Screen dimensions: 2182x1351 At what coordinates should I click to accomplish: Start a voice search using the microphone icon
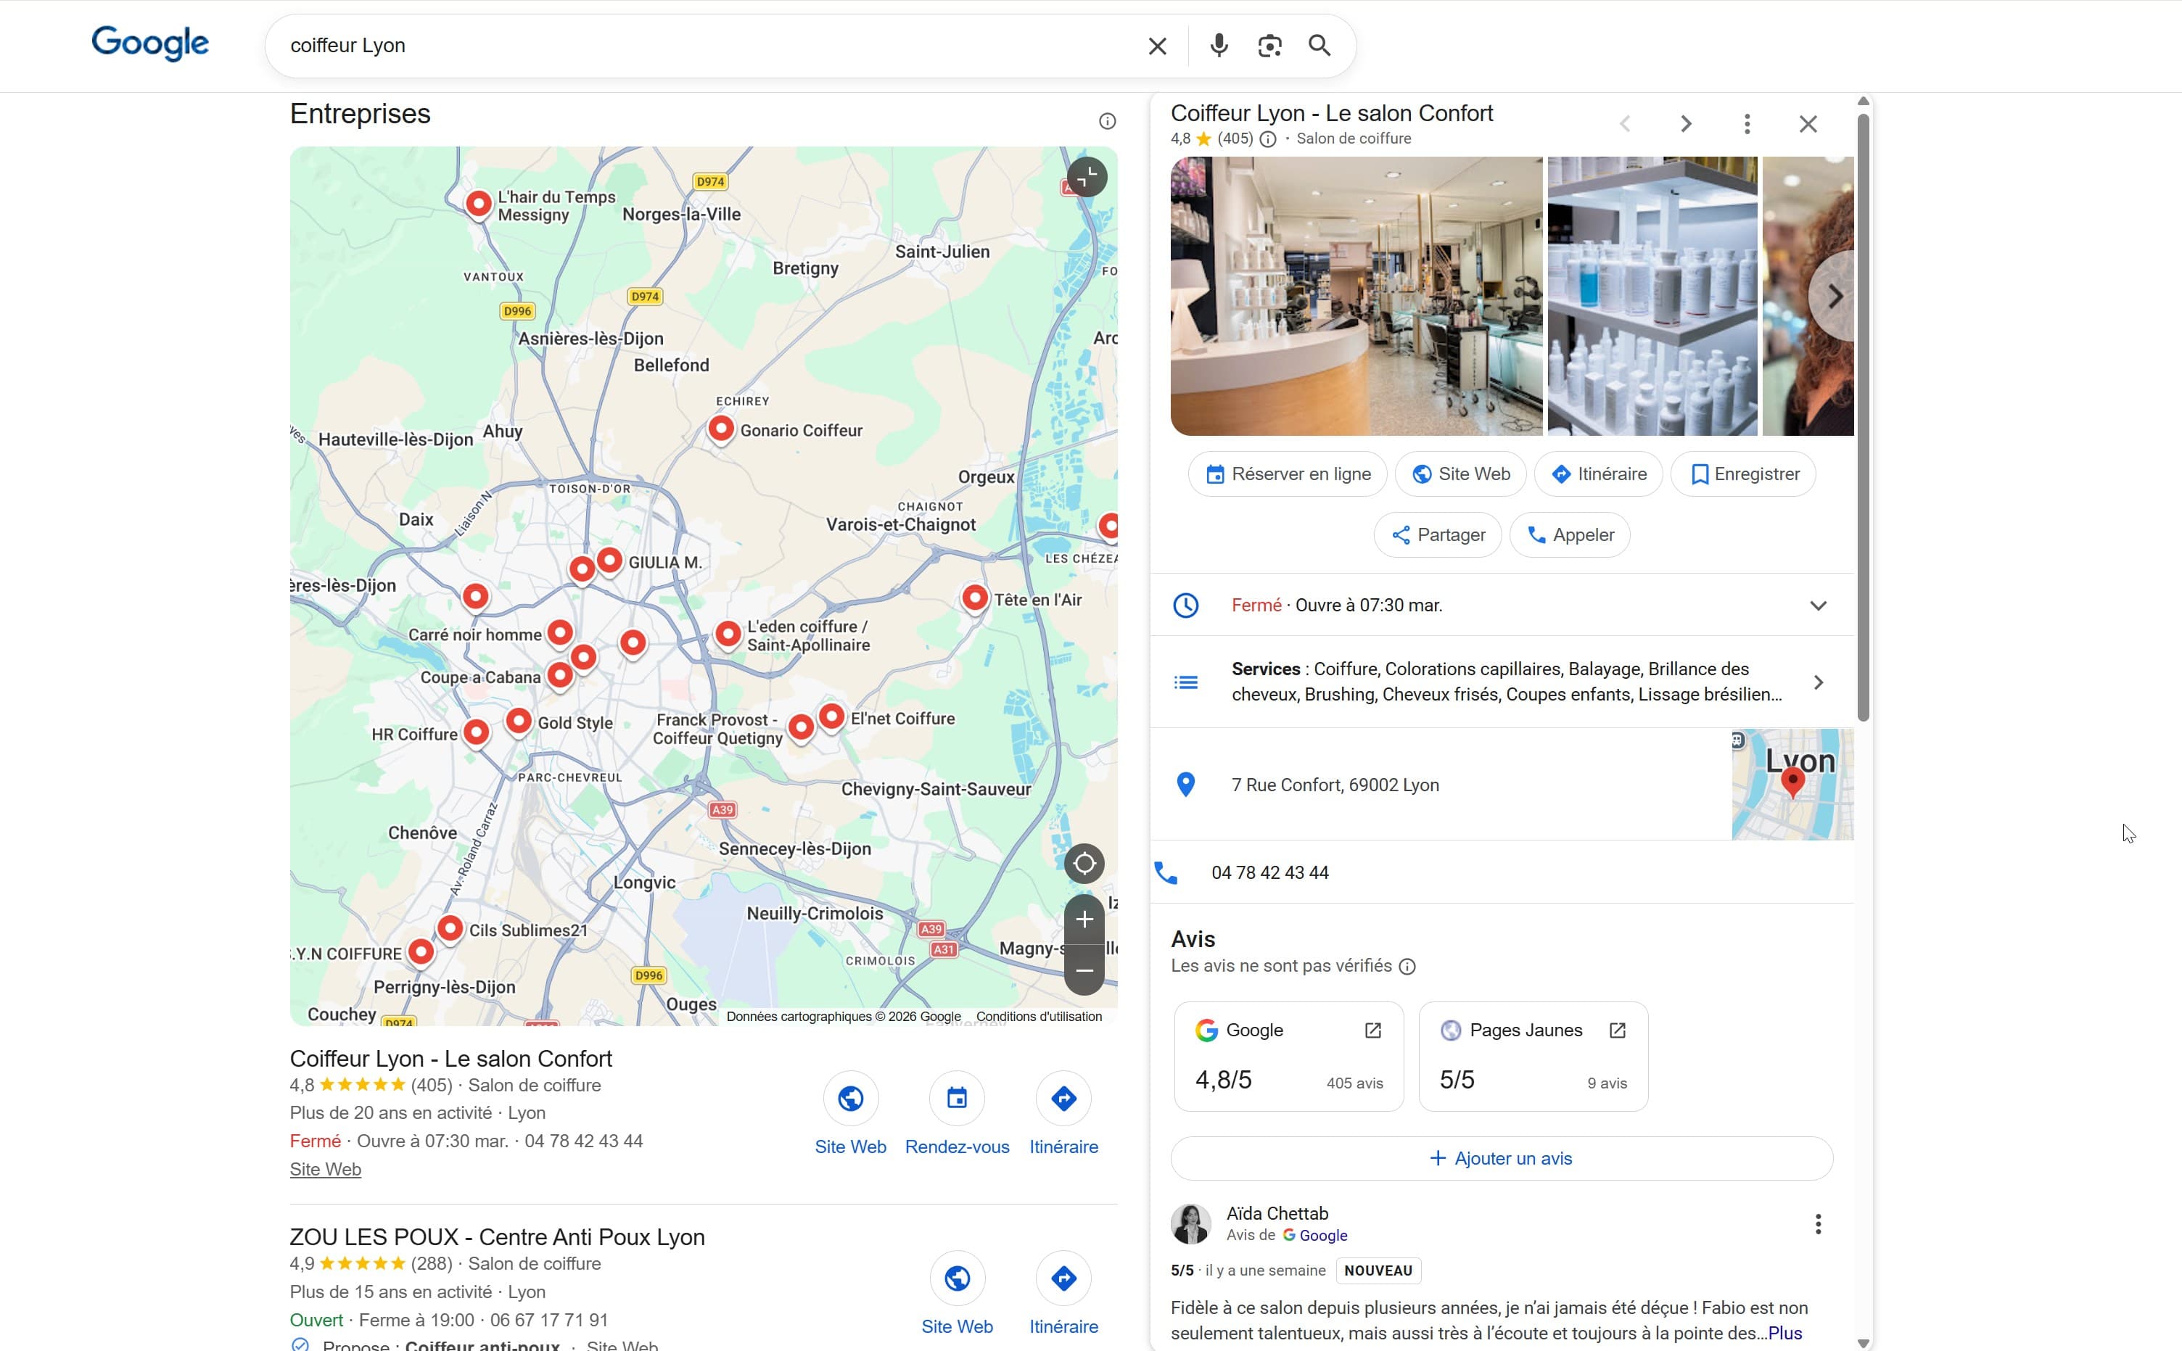(1218, 45)
